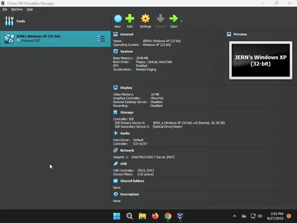Screen dimensions: 297x223
Task: Open the Display section header
Action: point(126,88)
